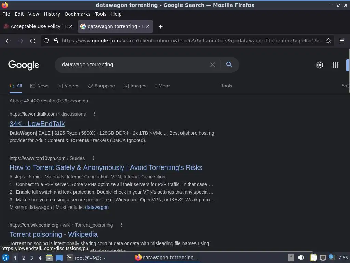Viewport: 350px width, 263px height.
Task: Open How to Torrent Safely result
Action: (106, 167)
